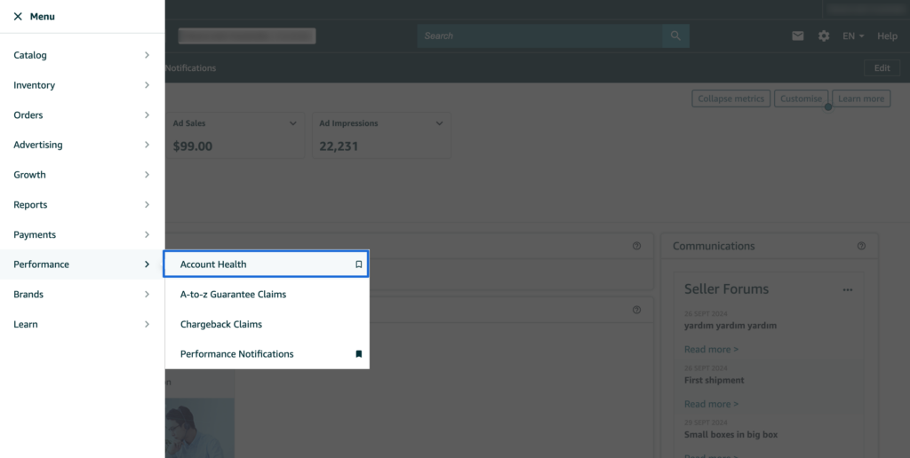Click the 22,231 Ad Impressions value
This screenshot has height=458, width=910.
(339, 146)
